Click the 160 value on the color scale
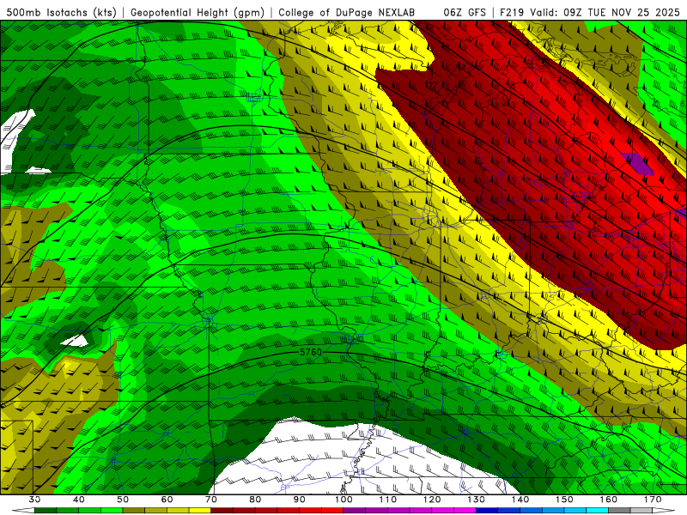Image resolution: width=687 pixels, height=515 pixels. [609, 500]
